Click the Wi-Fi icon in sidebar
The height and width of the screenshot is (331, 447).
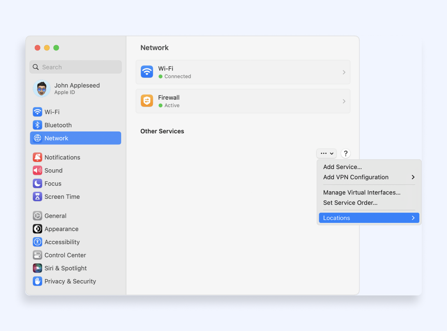click(38, 112)
